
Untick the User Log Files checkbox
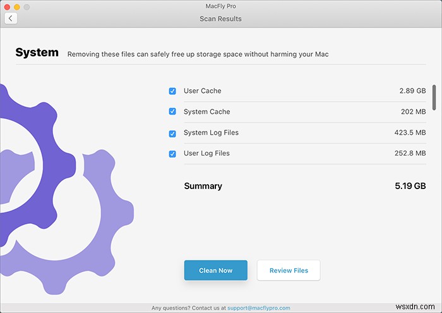click(172, 154)
